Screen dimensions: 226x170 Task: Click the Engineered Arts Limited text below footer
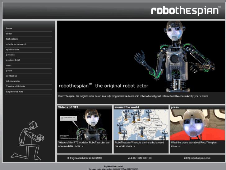pos(113,166)
